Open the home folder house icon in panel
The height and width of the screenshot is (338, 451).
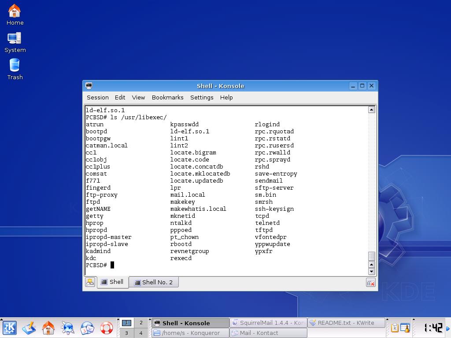48,328
